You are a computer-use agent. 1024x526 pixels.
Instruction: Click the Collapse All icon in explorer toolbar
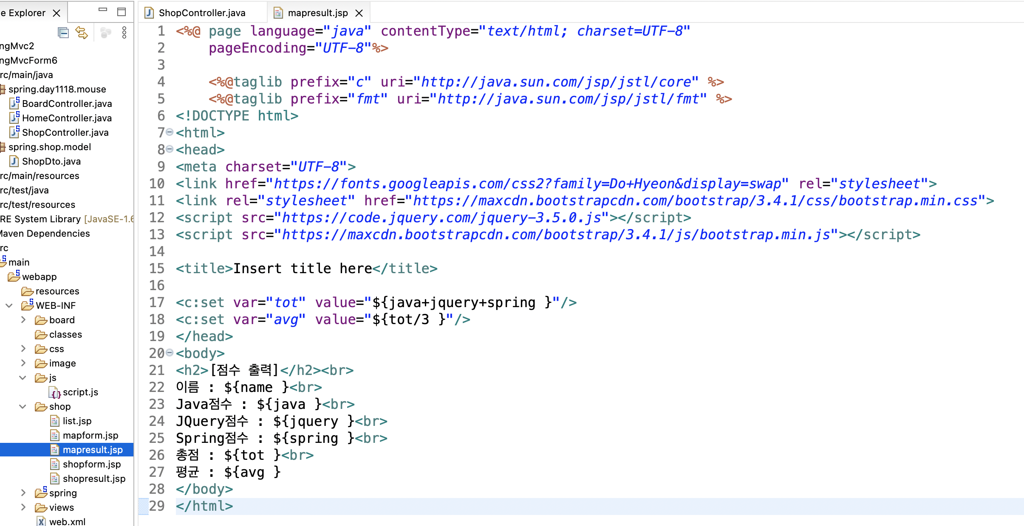click(x=63, y=33)
